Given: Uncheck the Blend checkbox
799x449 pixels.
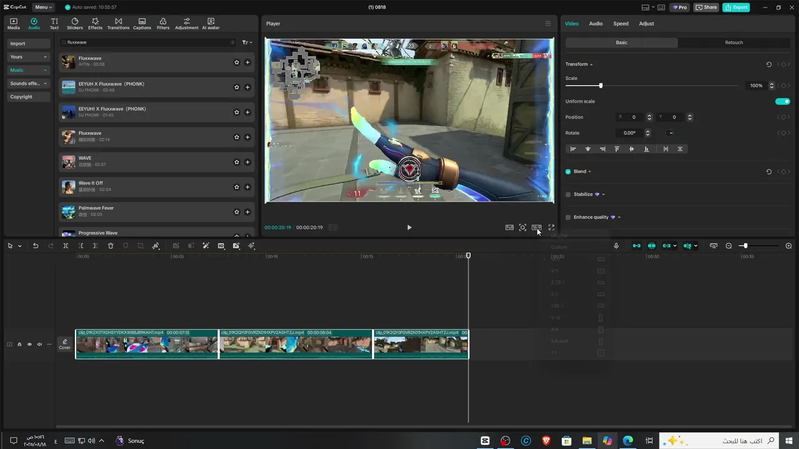Looking at the screenshot, I should (568, 171).
